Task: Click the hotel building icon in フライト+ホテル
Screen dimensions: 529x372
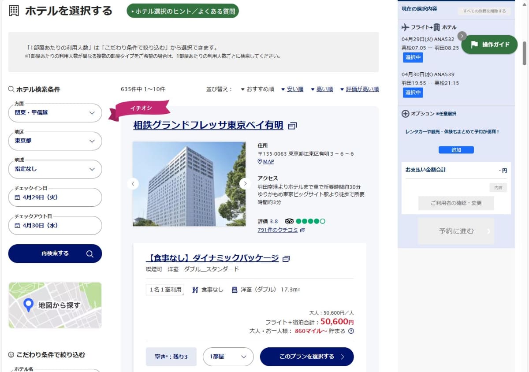Action: [436, 27]
